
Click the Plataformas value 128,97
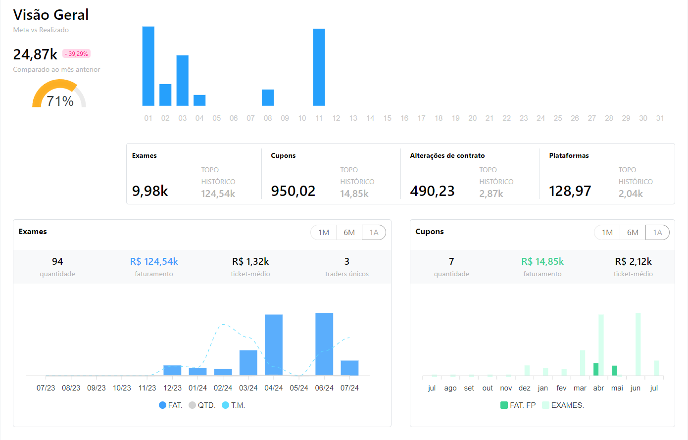tap(570, 191)
